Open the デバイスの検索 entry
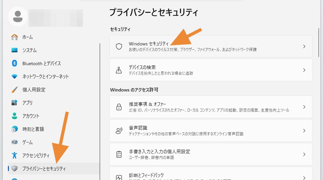Screen dimensions: 323x180 [x=211, y=70]
